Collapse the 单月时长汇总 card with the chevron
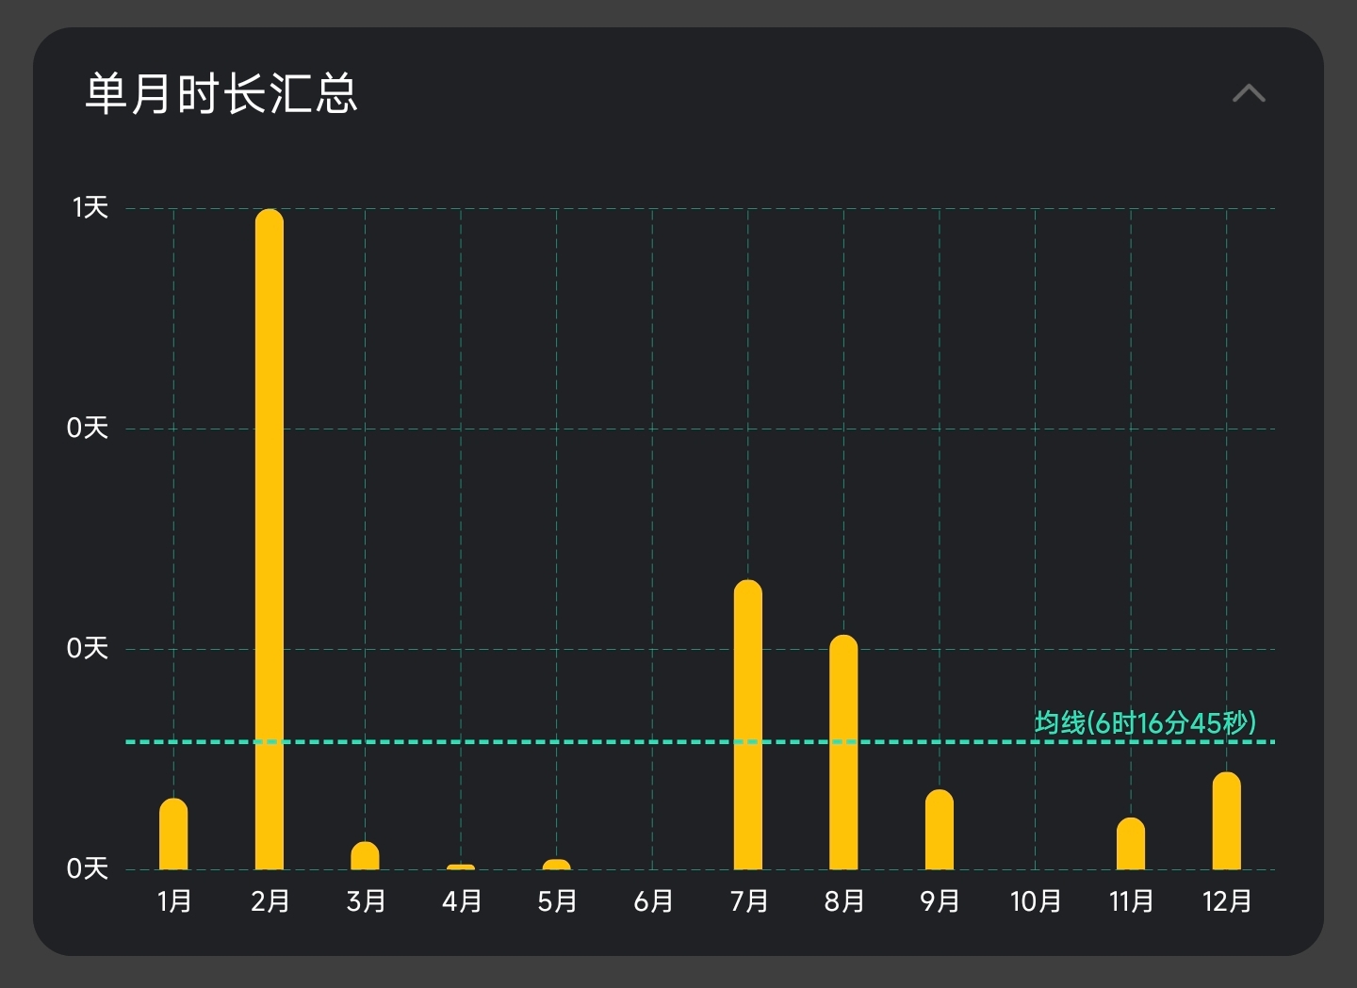1357x988 pixels. point(1248,93)
